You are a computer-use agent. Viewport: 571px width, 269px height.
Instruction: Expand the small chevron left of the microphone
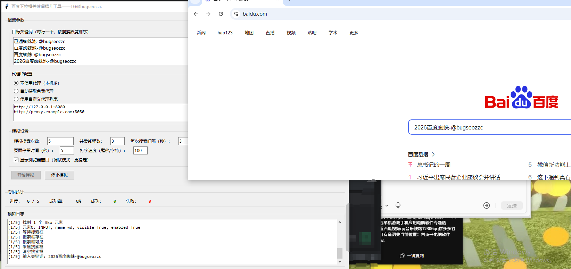(x=387, y=206)
